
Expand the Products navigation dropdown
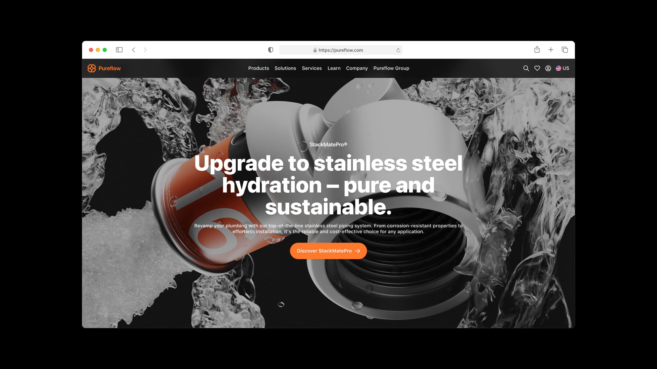click(x=259, y=68)
